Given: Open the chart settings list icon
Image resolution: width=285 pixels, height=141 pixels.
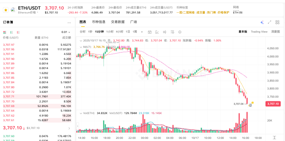Looking at the screenshot, I should tap(172, 32).
